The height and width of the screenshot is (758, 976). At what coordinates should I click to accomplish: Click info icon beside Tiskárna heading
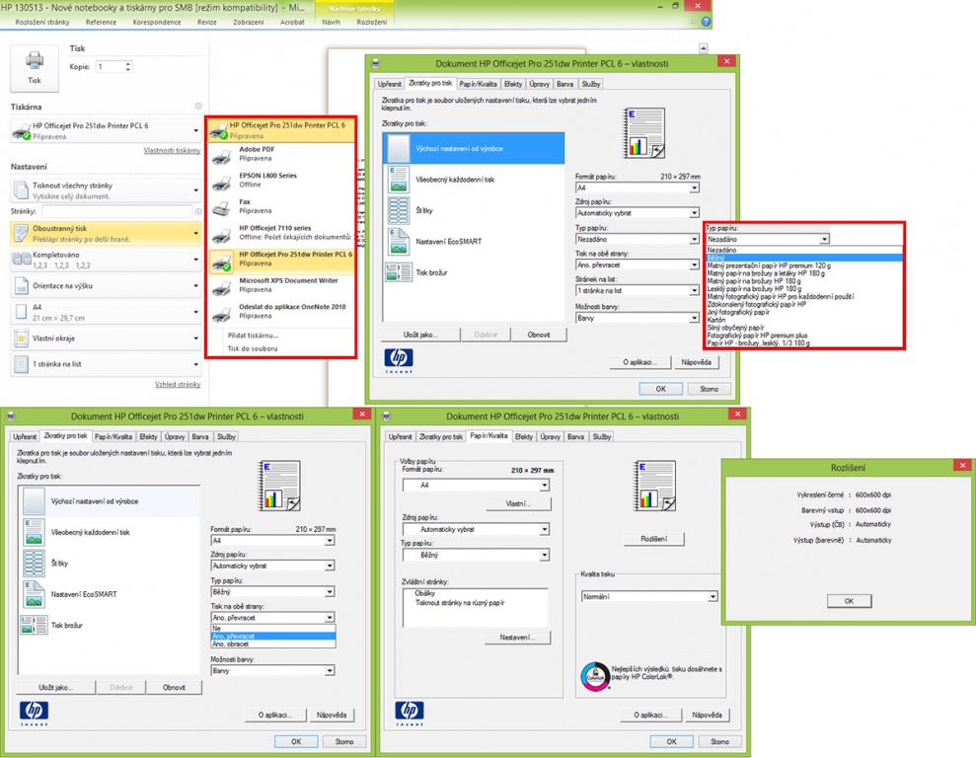(198, 107)
